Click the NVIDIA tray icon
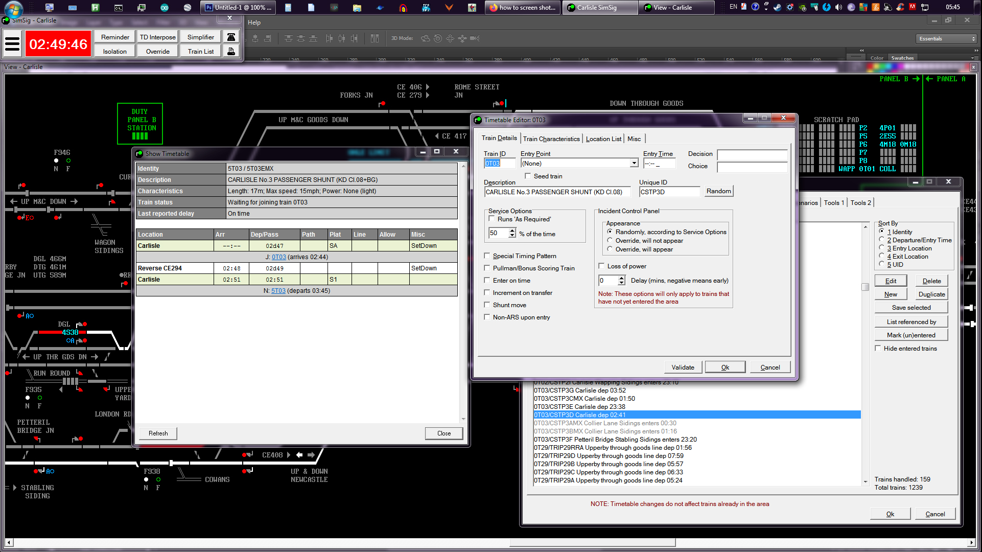Viewport: 982px width, 552px height. tap(802, 7)
